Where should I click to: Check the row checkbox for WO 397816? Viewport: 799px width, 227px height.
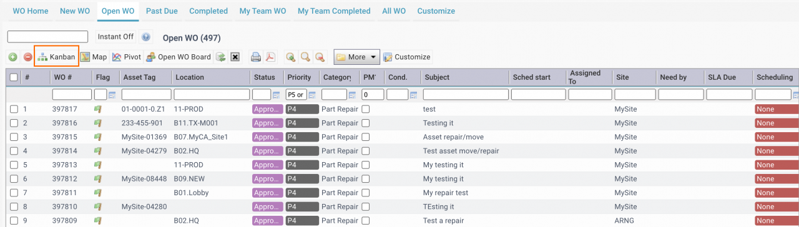click(x=14, y=123)
